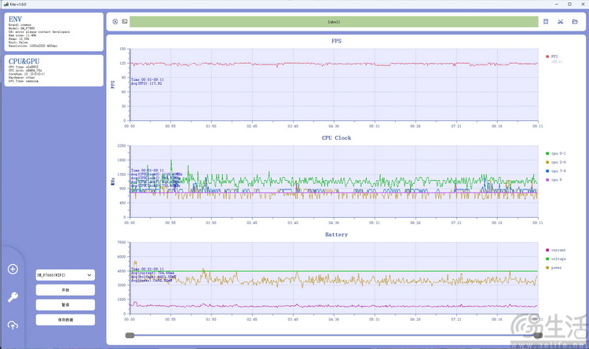Click the right handle of time range slider
The image size is (589, 349).
538,336
